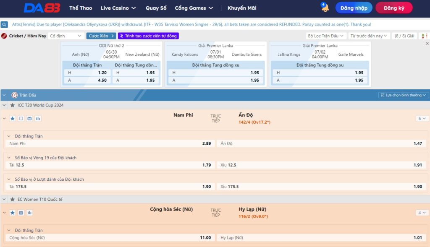Viewport: 430px width, 247px height.
Task: Open the Bộ Lọc Trận Đấu filter dropdown
Action: [x=325, y=36]
